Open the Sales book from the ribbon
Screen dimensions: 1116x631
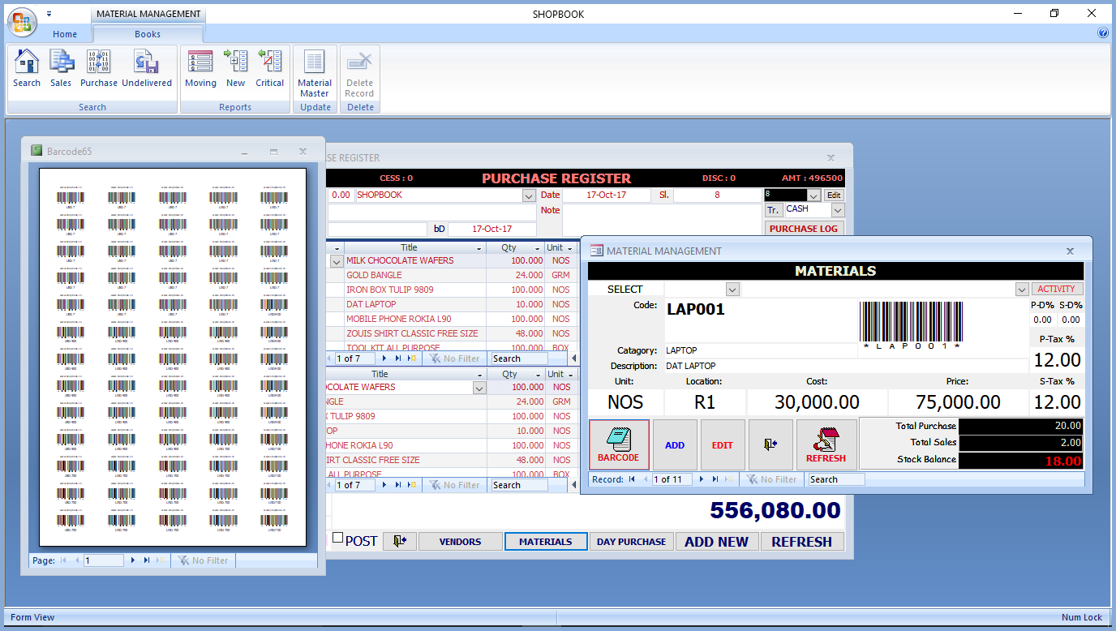point(61,68)
